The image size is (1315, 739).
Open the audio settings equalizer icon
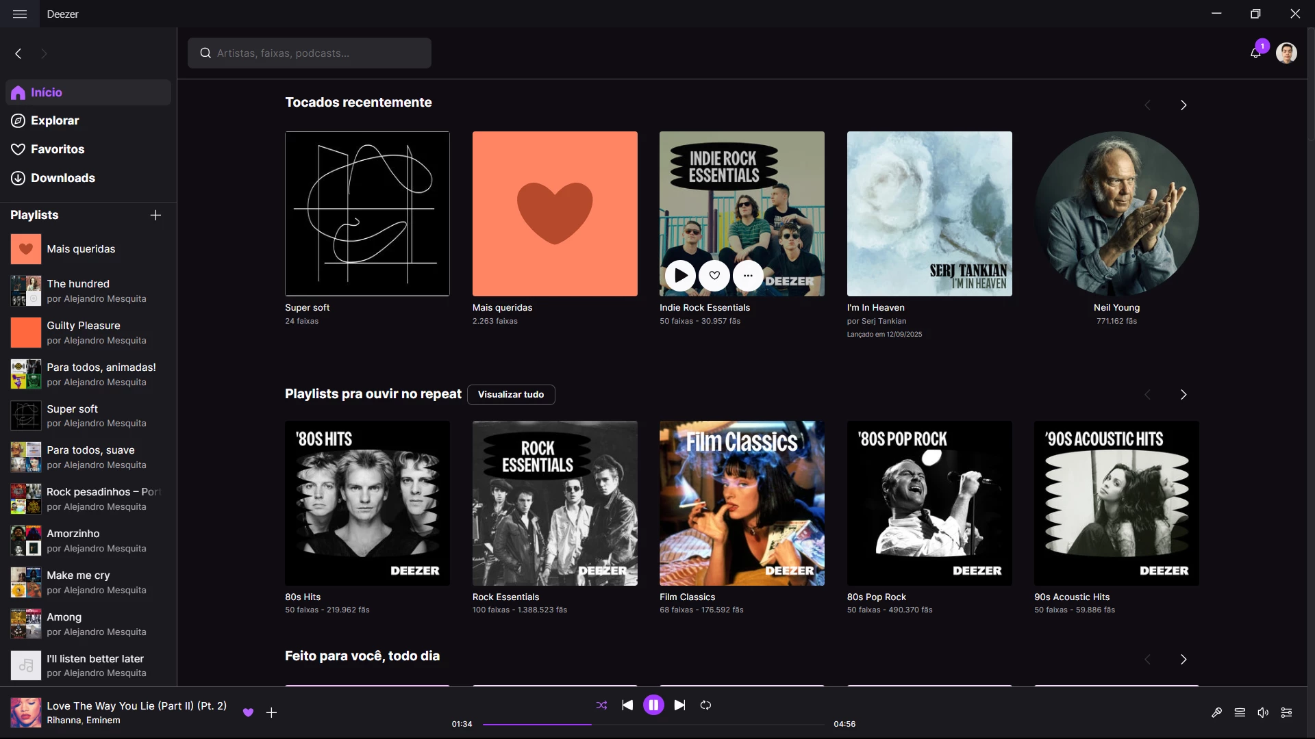(x=1286, y=712)
